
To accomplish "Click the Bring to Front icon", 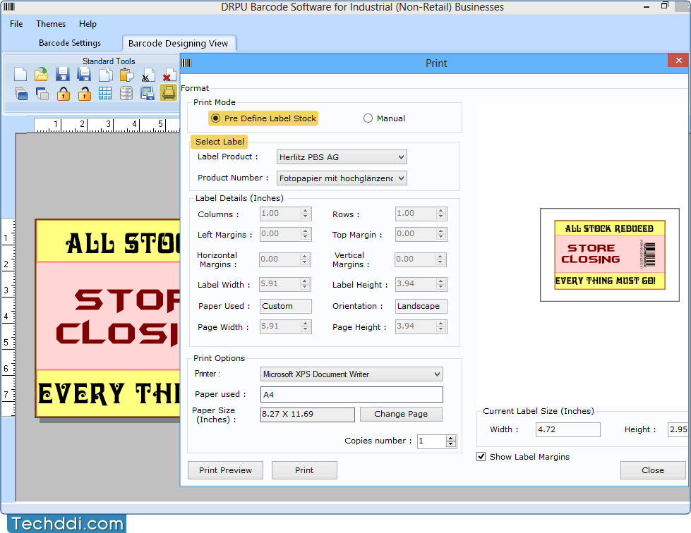I will pyautogui.click(x=20, y=93).
